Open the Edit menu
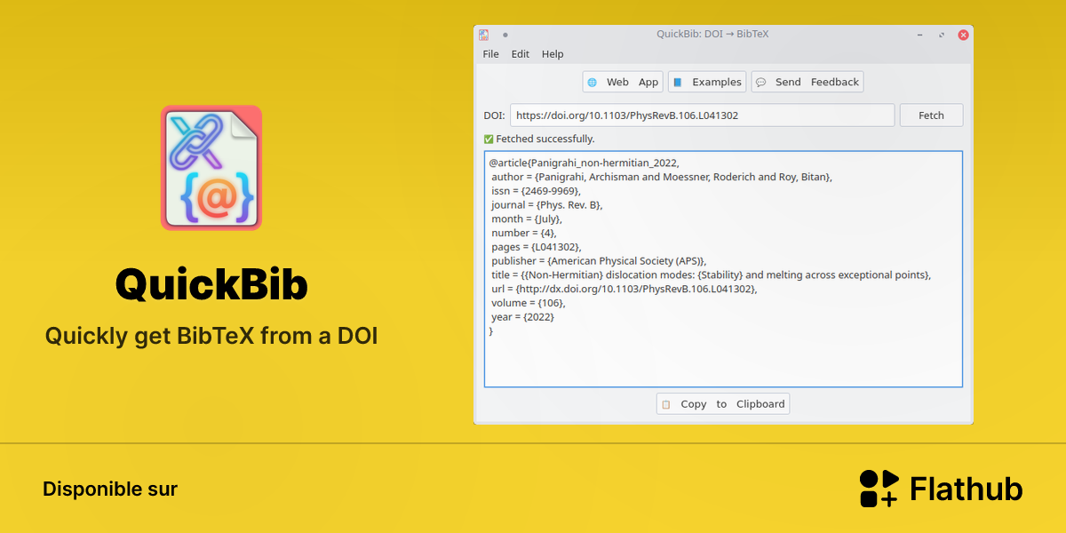1066x533 pixels. click(x=521, y=54)
